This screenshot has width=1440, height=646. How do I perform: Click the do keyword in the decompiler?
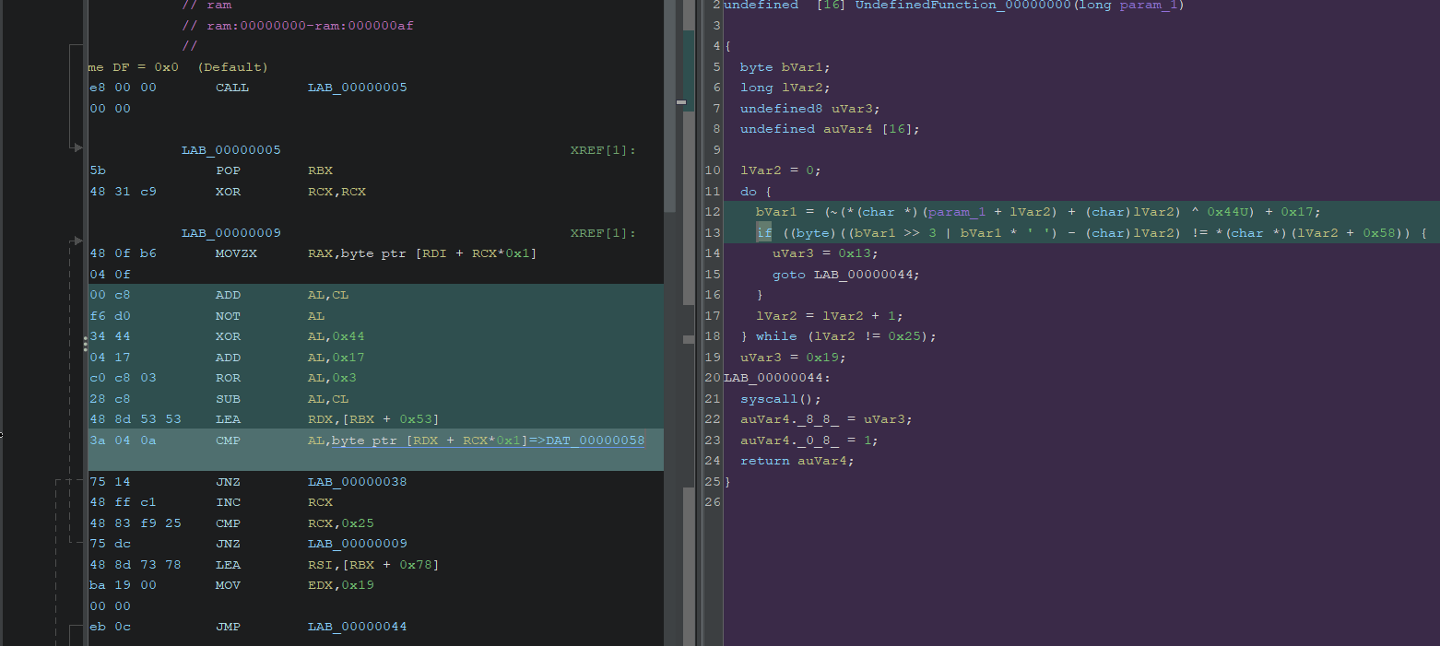tap(748, 192)
